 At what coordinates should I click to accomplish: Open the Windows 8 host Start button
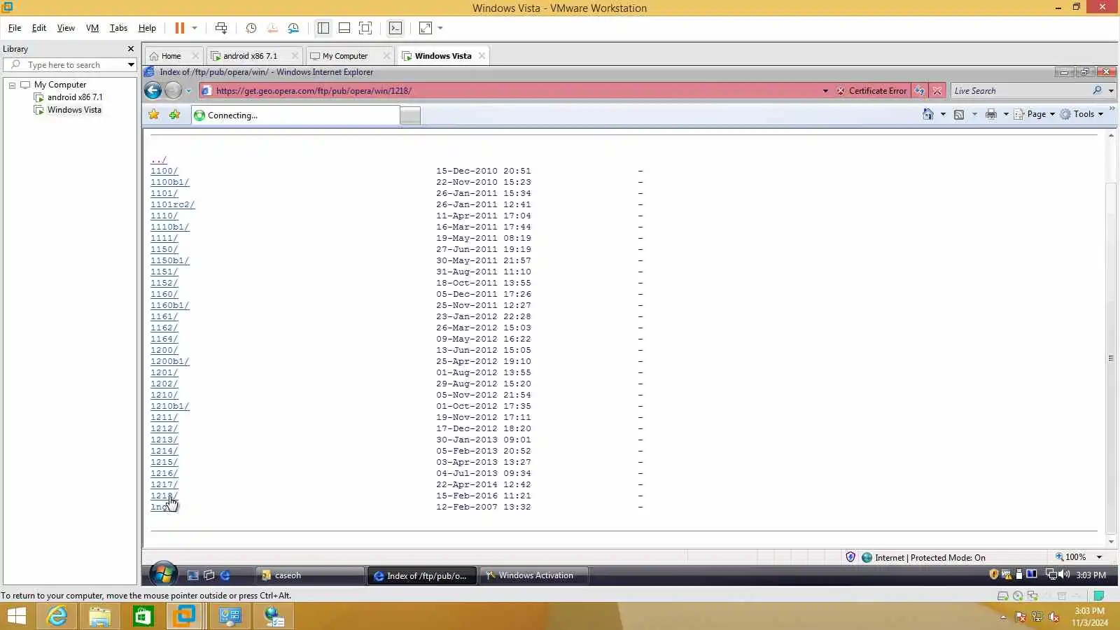(17, 616)
